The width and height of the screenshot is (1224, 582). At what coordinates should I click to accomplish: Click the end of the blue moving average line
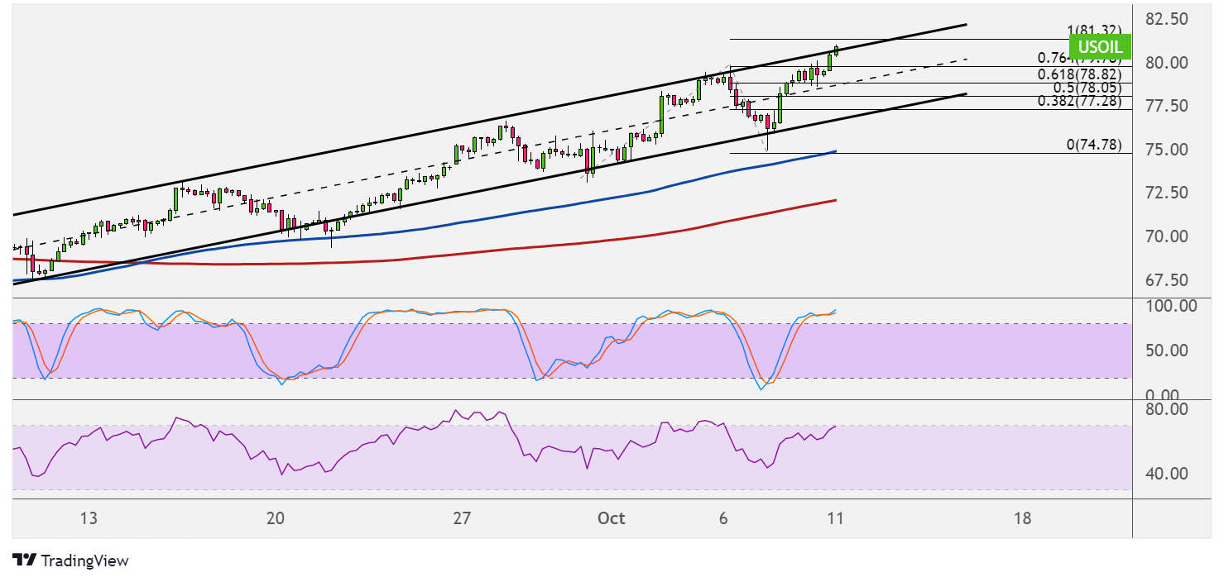click(834, 151)
